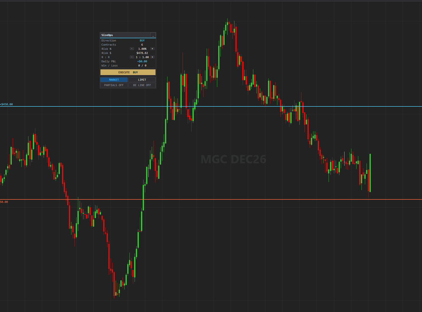Increase R : R ratio with plus
The width and height of the screenshot is (422, 312).
pos(152,57)
